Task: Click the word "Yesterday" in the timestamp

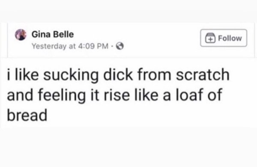Action: 49,46
